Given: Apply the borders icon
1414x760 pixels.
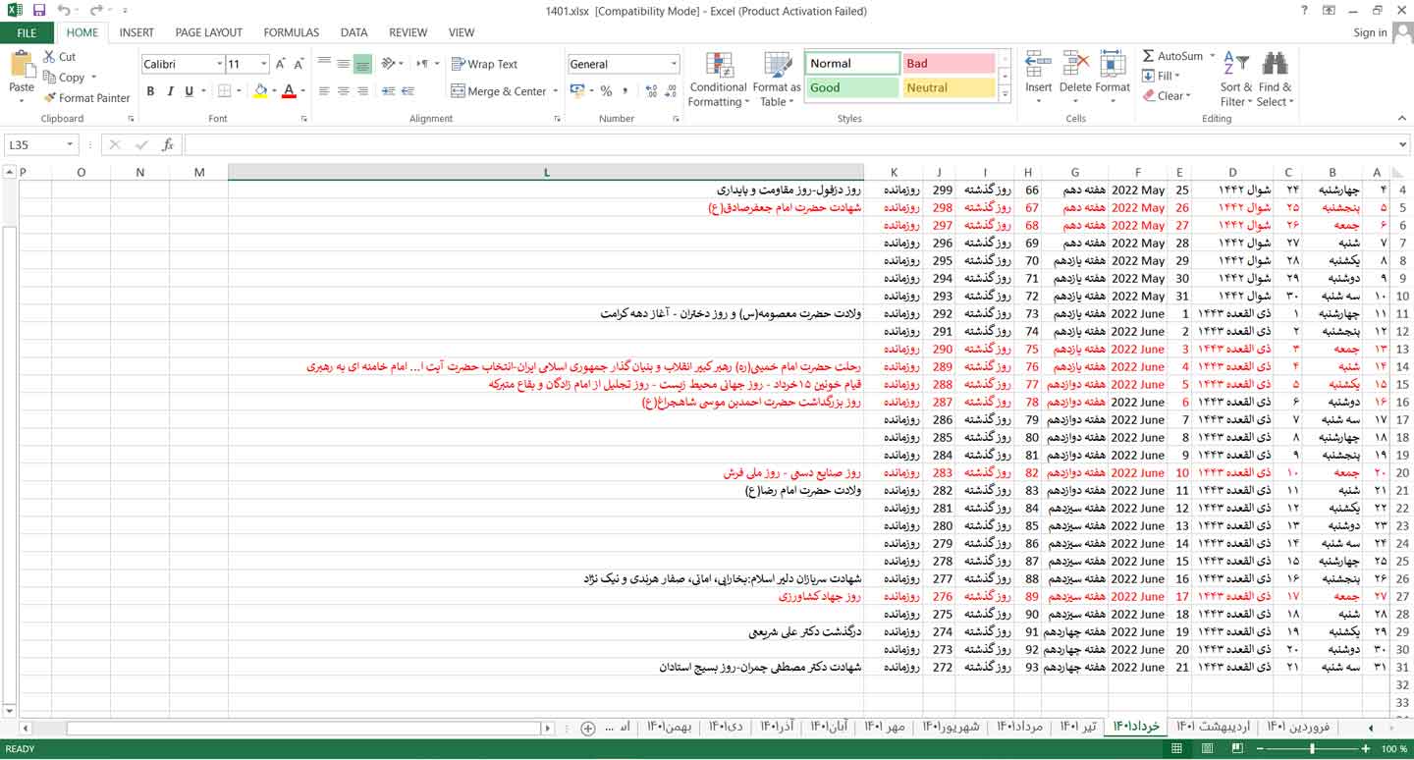Looking at the screenshot, I should (x=225, y=91).
